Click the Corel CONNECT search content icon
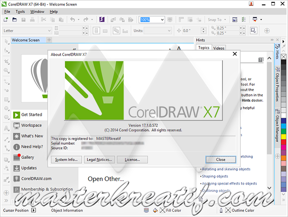This screenshot has width=288, height=217. [x=102, y=20]
